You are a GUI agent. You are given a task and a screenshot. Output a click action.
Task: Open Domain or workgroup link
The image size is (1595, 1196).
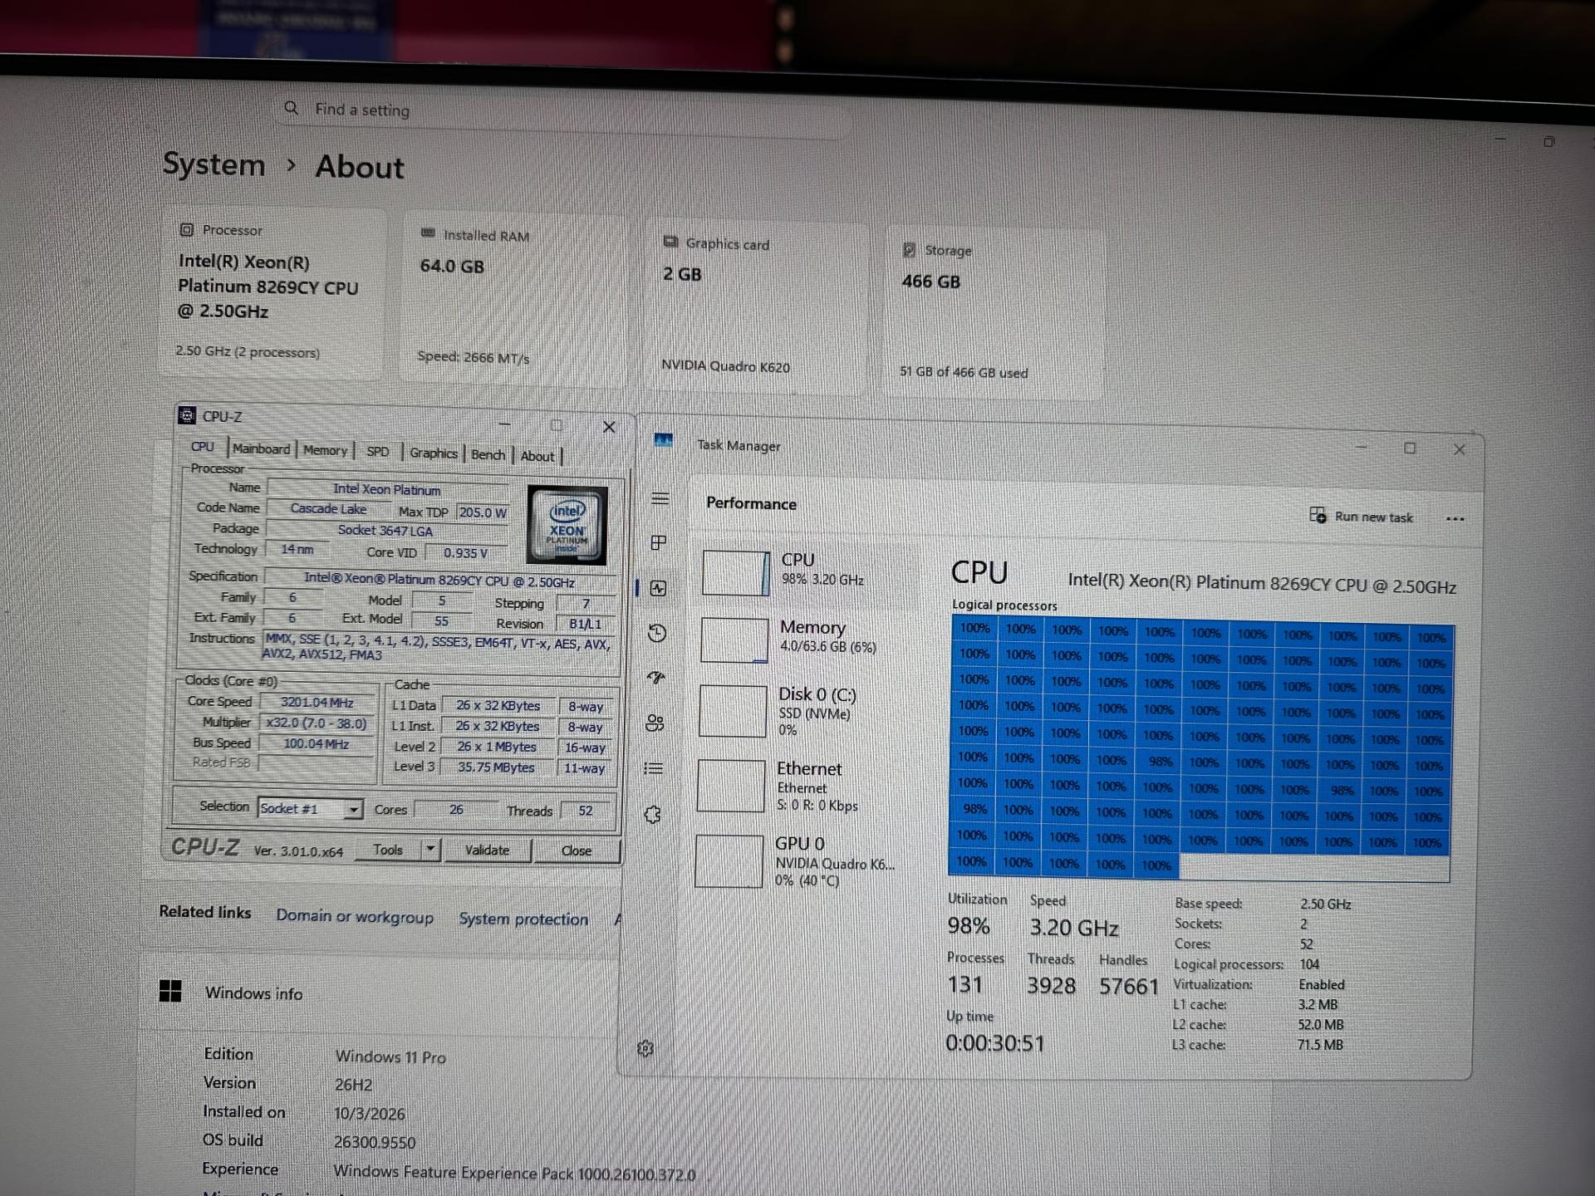click(355, 916)
